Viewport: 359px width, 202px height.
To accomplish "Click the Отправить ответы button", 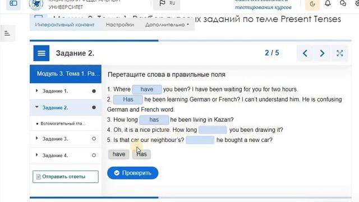I will pyautogui.click(x=66, y=177).
